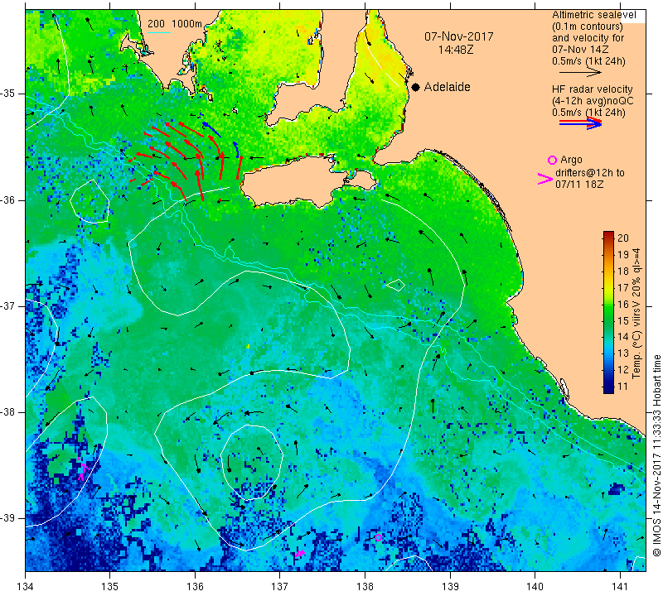Click the Argo legend circle symbol
Image resolution: width=663 pixels, height=596 pixels.
[x=552, y=160]
